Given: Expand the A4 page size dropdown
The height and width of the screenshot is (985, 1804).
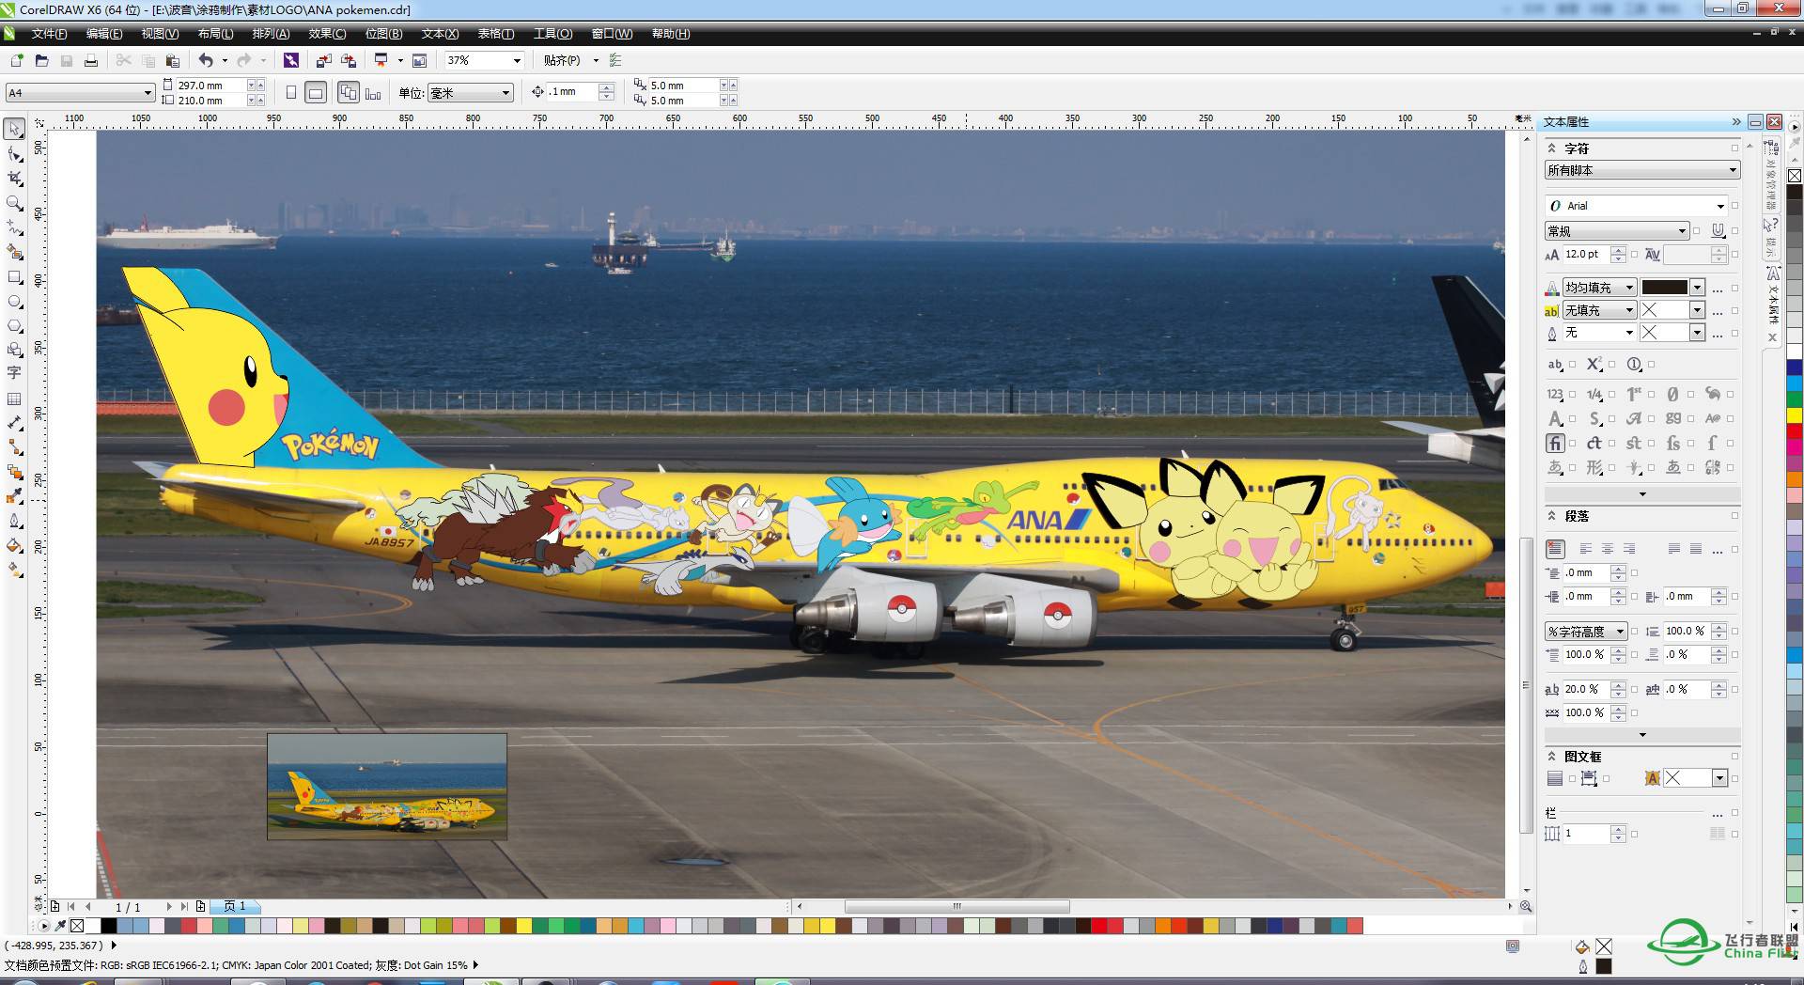Looking at the screenshot, I should [148, 92].
